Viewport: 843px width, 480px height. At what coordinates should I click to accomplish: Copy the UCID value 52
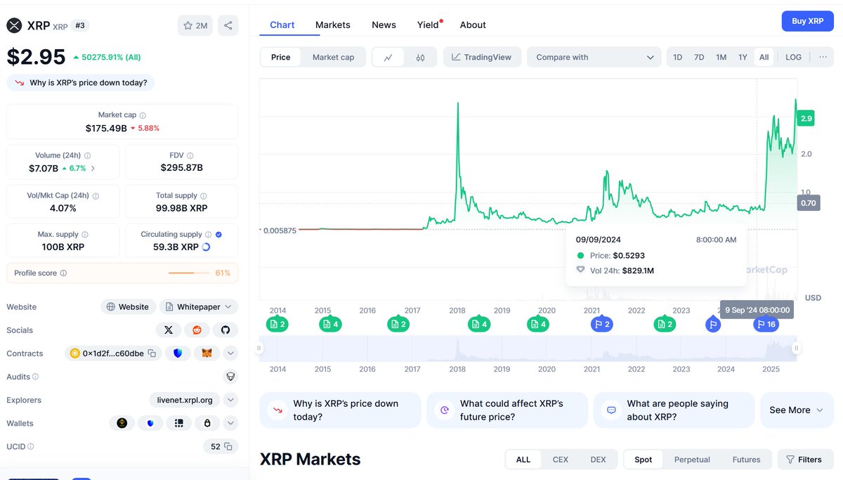pos(228,446)
